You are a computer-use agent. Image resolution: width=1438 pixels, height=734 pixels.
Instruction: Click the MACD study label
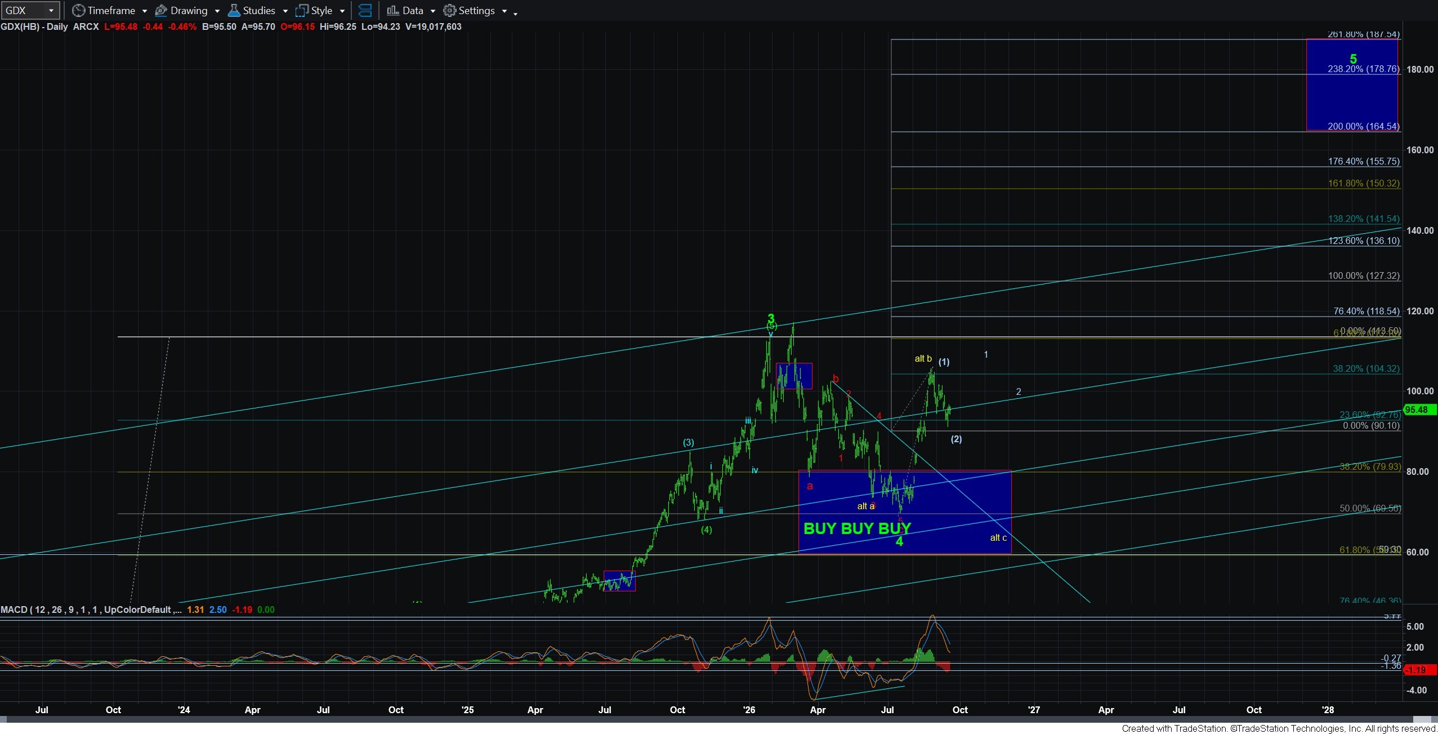click(x=91, y=610)
